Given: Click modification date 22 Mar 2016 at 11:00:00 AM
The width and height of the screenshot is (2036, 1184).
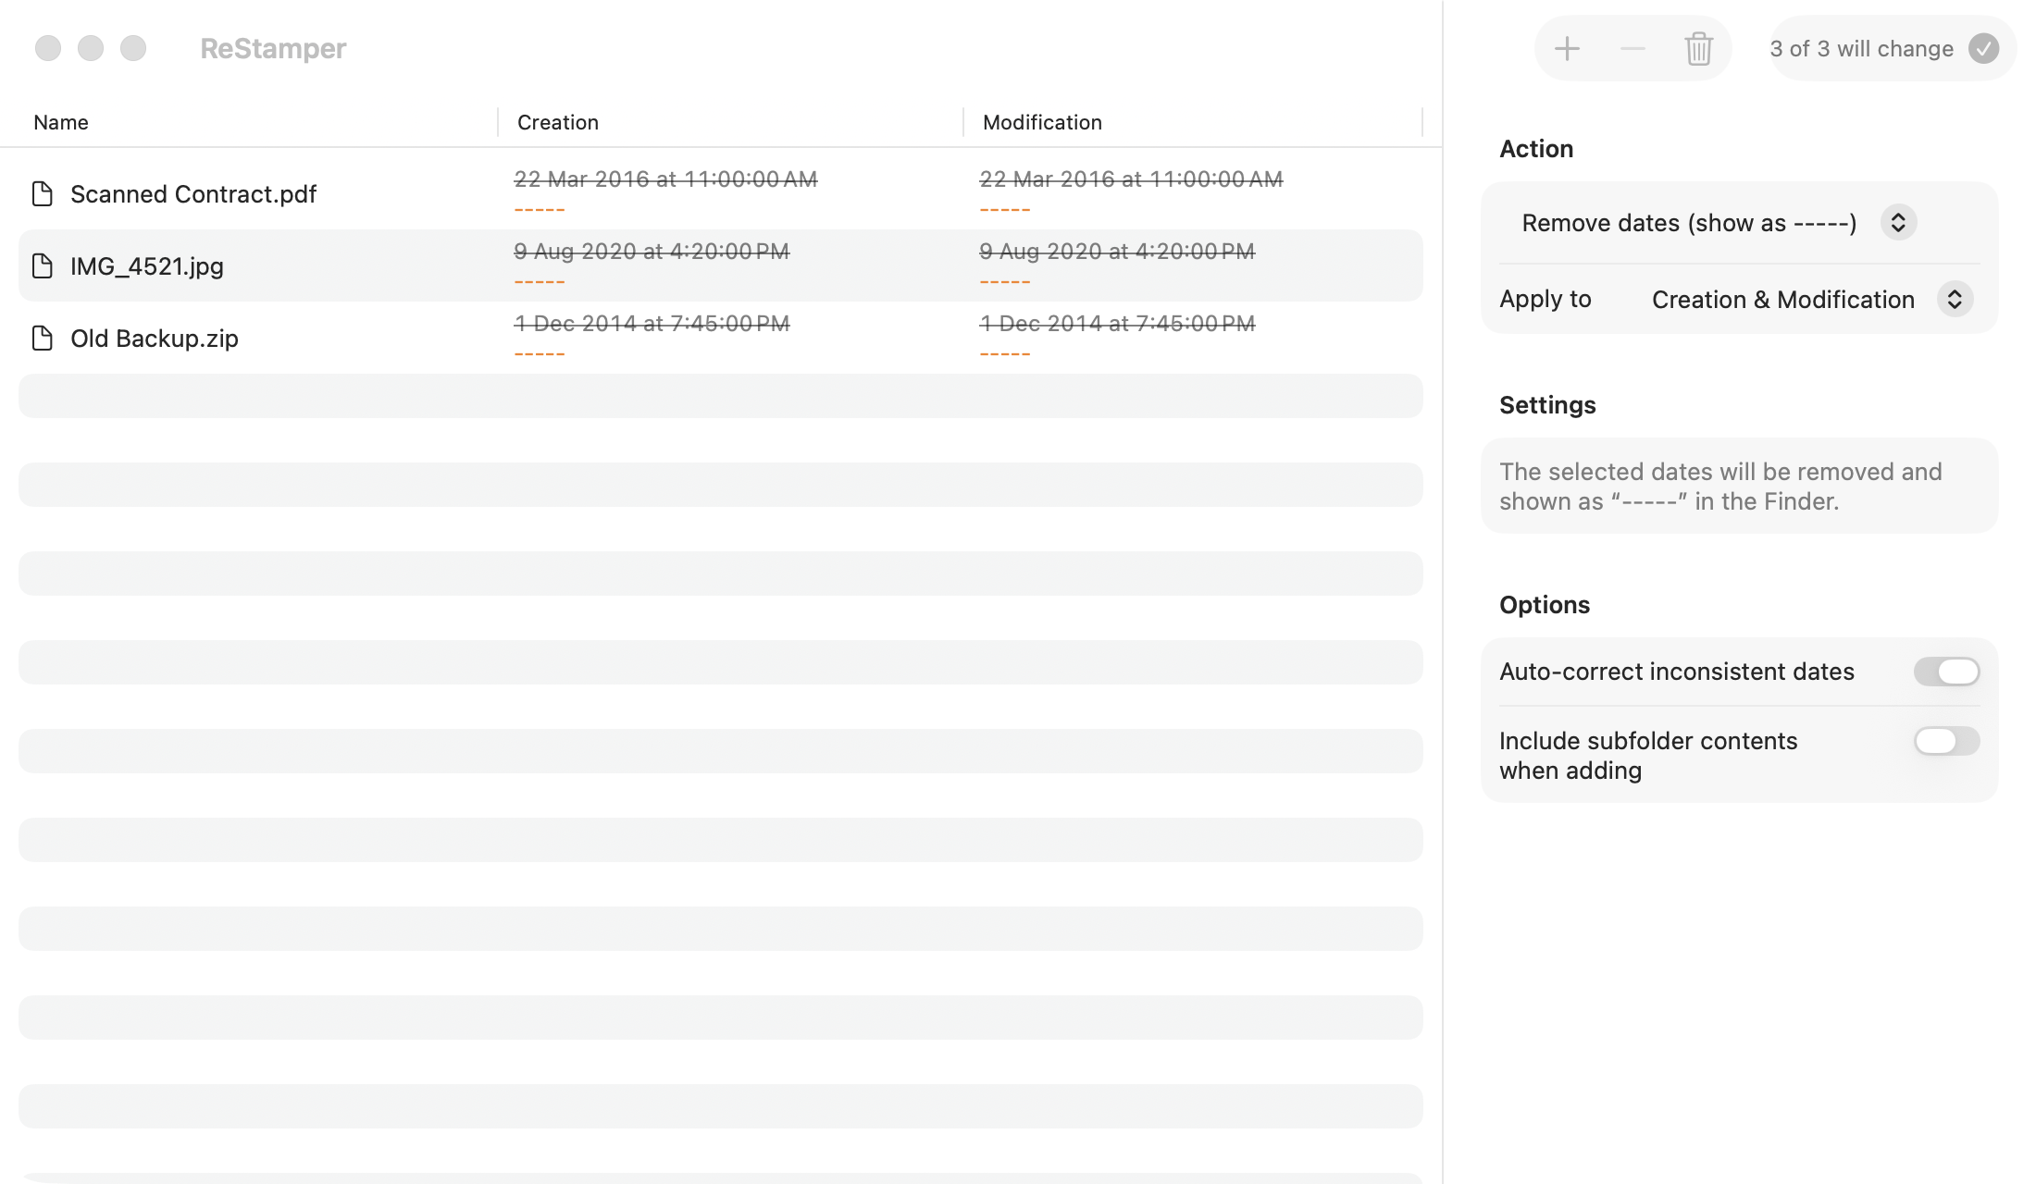Looking at the screenshot, I should click(1132, 179).
